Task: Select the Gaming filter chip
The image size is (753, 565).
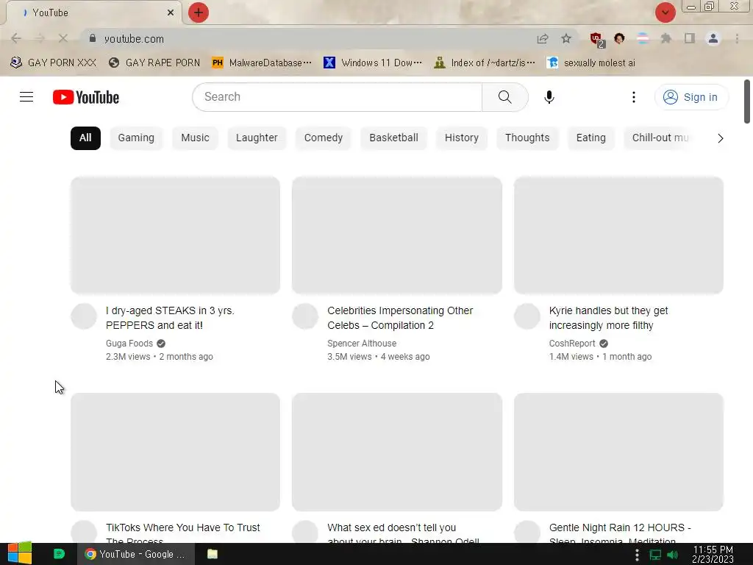Action: (x=136, y=138)
